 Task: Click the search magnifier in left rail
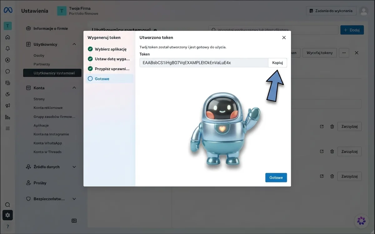pos(8,205)
